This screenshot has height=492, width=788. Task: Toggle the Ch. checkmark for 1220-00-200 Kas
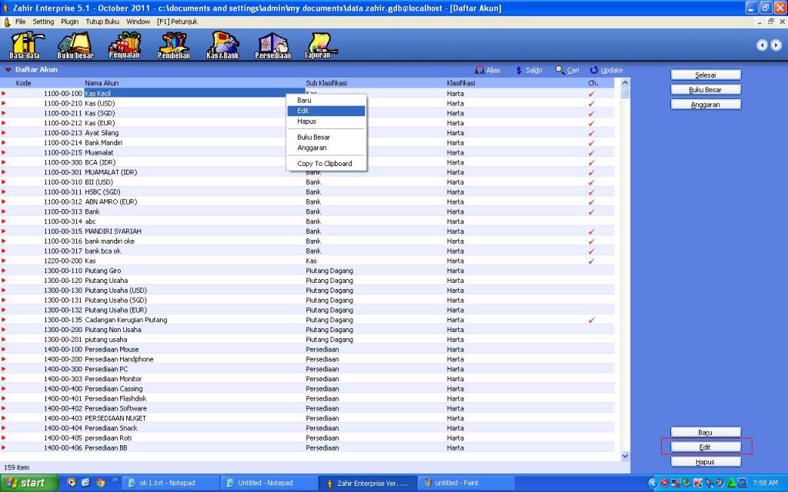pyautogui.click(x=592, y=261)
